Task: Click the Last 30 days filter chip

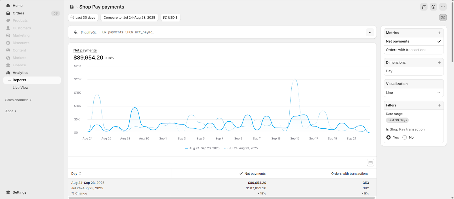Action: click(x=397, y=120)
